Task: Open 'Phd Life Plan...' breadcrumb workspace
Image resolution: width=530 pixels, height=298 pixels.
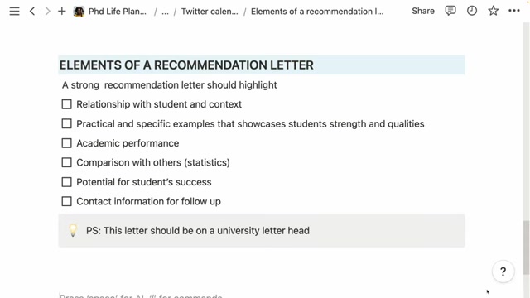Action: coord(110,12)
